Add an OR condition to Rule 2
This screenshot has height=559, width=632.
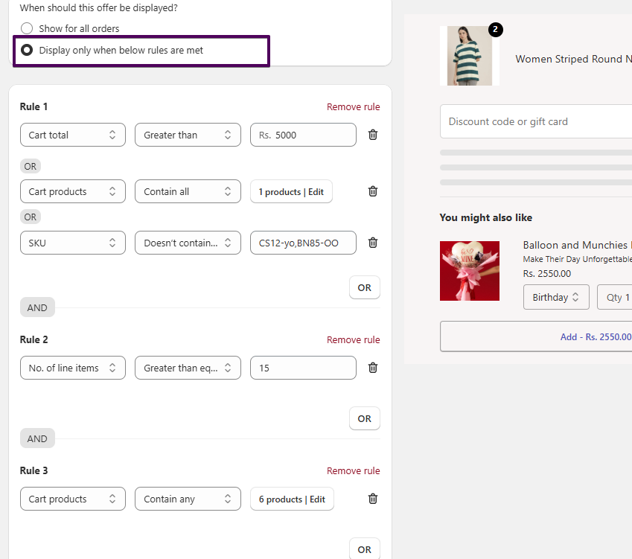pyautogui.click(x=364, y=418)
